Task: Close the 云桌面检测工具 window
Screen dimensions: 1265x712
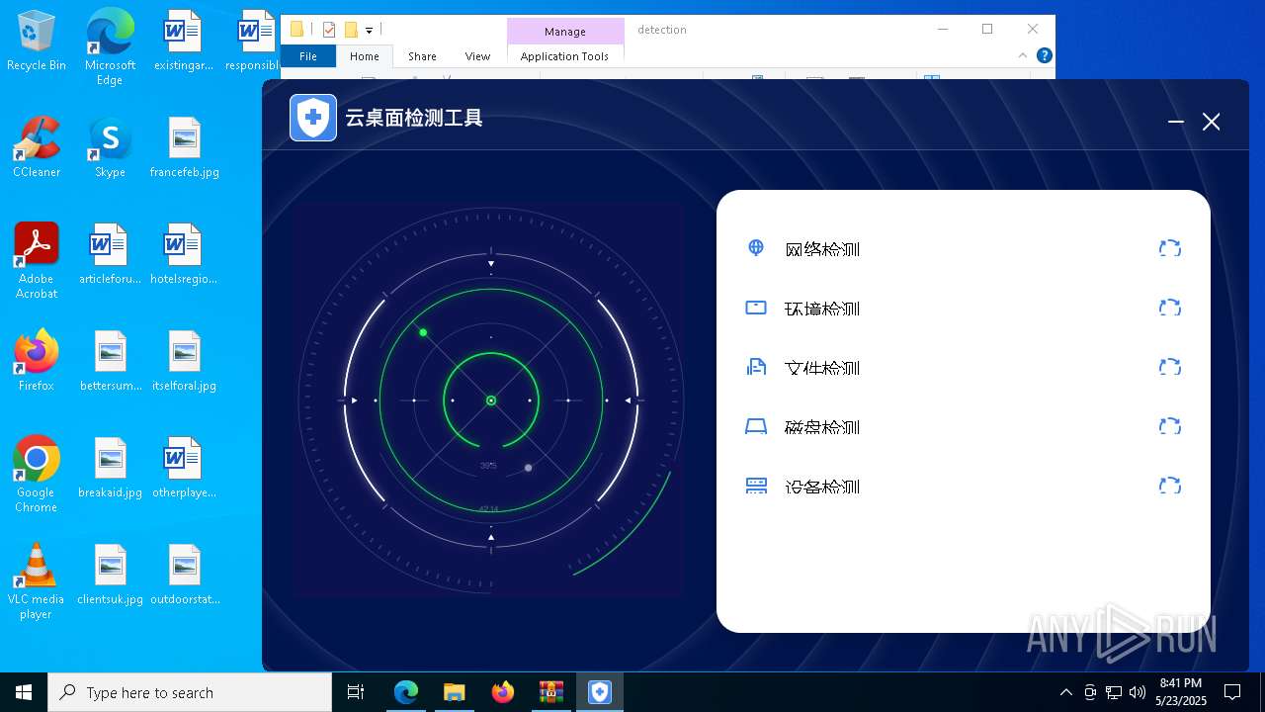Action: pyautogui.click(x=1211, y=122)
